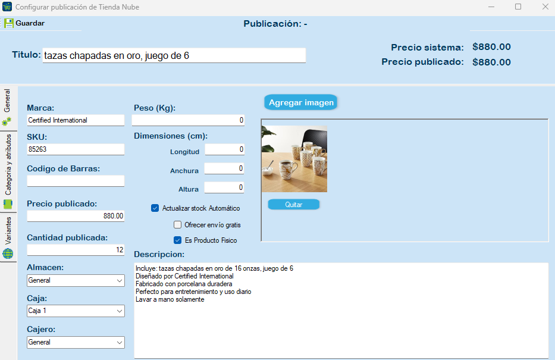Click the gears icon on General tab
The height and width of the screenshot is (360, 555).
(7, 121)
